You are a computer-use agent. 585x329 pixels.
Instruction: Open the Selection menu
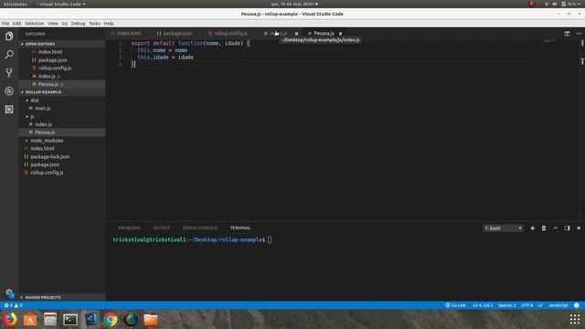click(x=35, y=24)
